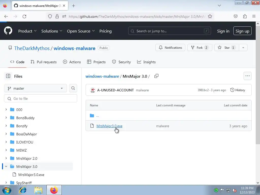The width and height of the screenshot is (260, 195).
Task: Open the Pull requests tab
Action: click(44, 62)
